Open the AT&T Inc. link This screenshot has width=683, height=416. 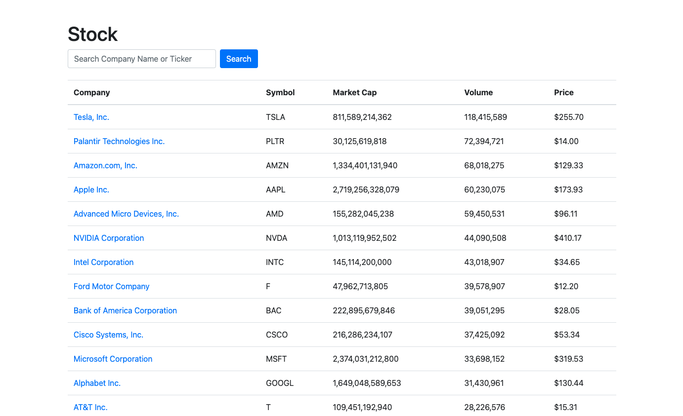point(90,407)
